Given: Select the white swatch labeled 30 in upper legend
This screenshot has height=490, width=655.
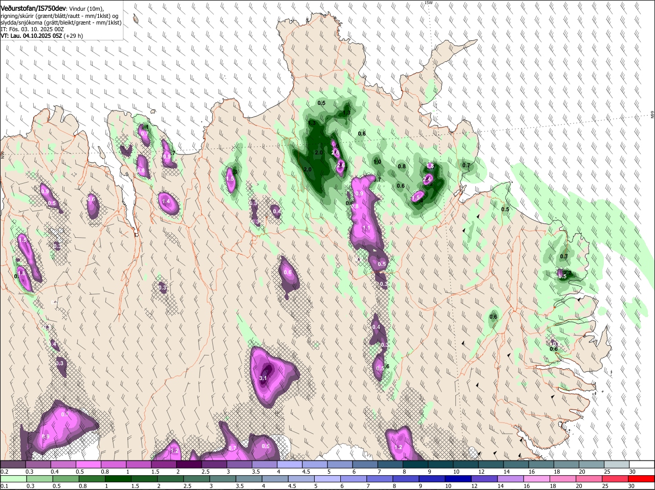Looking at the screenshot, I should point(642,464).
